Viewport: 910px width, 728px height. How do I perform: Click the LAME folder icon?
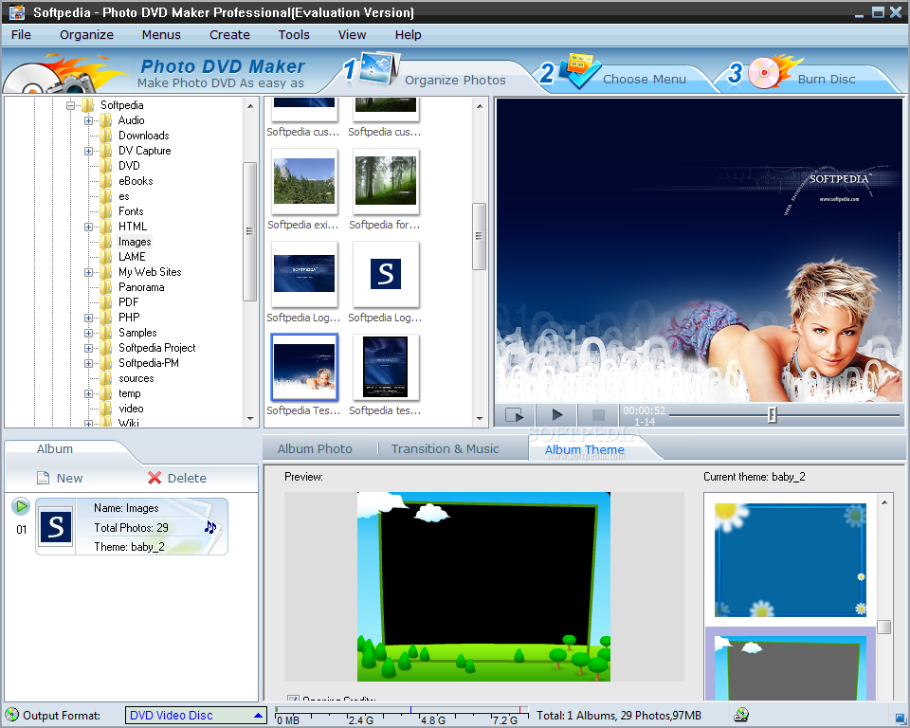click(105, 257)
